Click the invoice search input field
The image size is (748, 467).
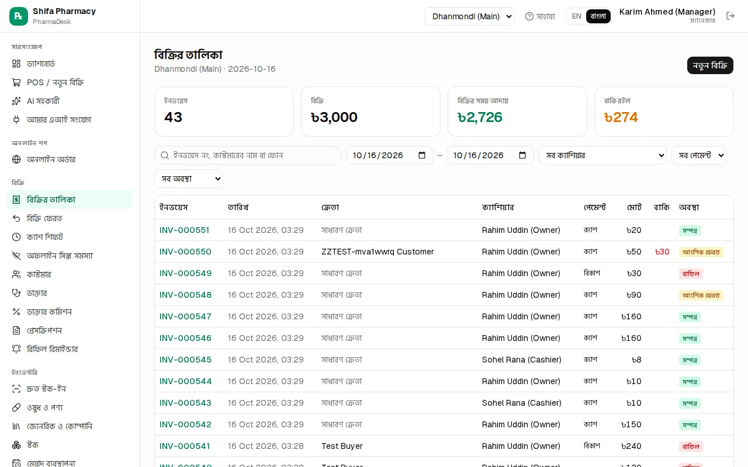pyautogui.click(x=248, y=155)
